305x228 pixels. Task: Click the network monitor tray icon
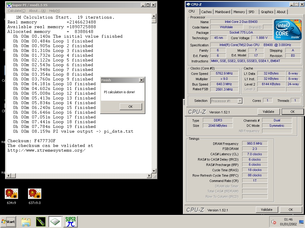tap(301, 222)
